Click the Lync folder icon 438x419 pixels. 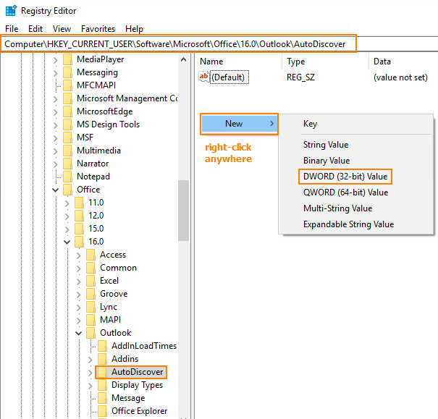pos(90,307)
